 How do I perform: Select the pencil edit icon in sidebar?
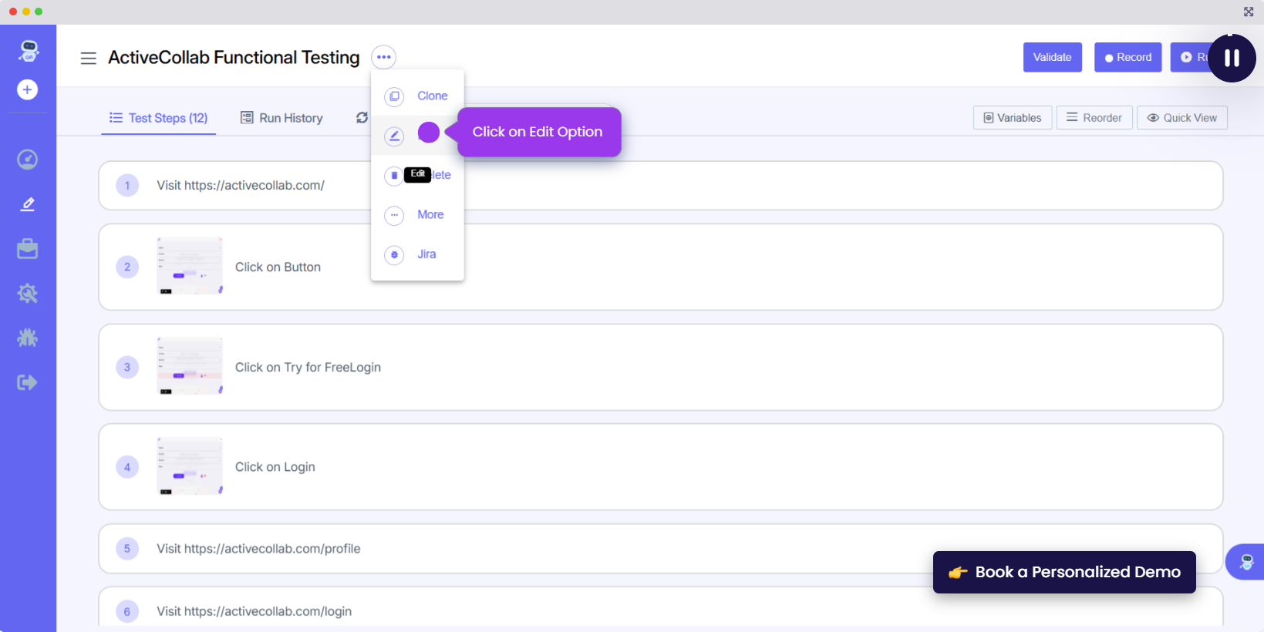(27, 204)
